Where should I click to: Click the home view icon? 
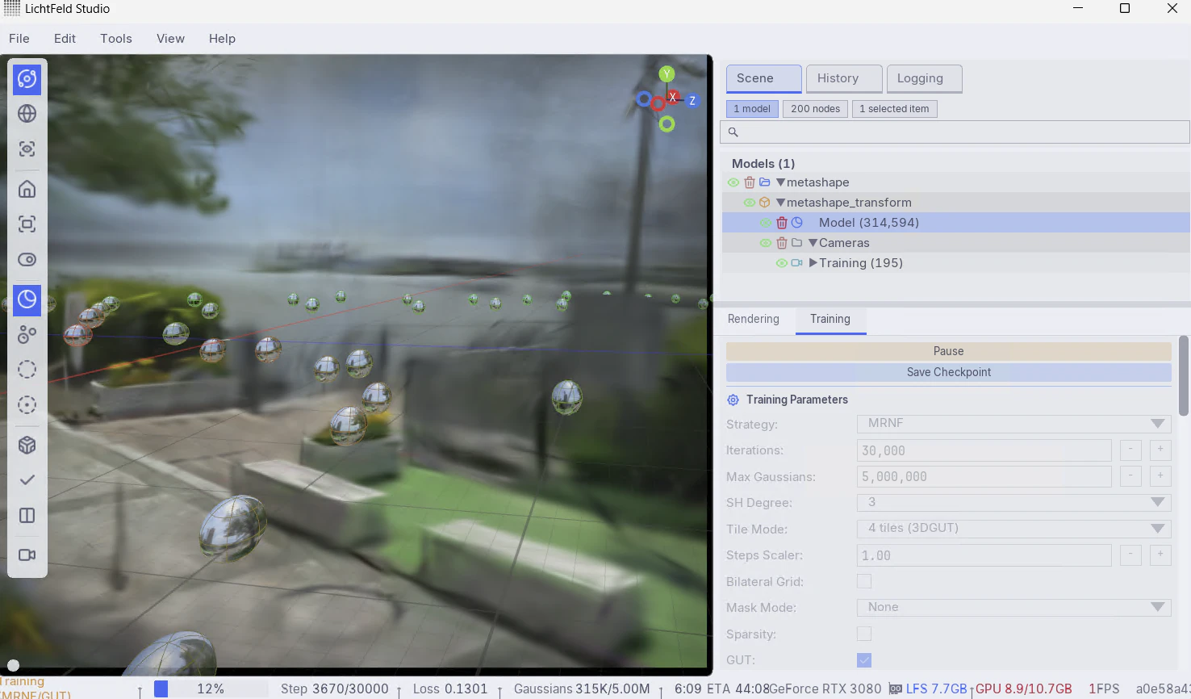(x=27, y=189)
